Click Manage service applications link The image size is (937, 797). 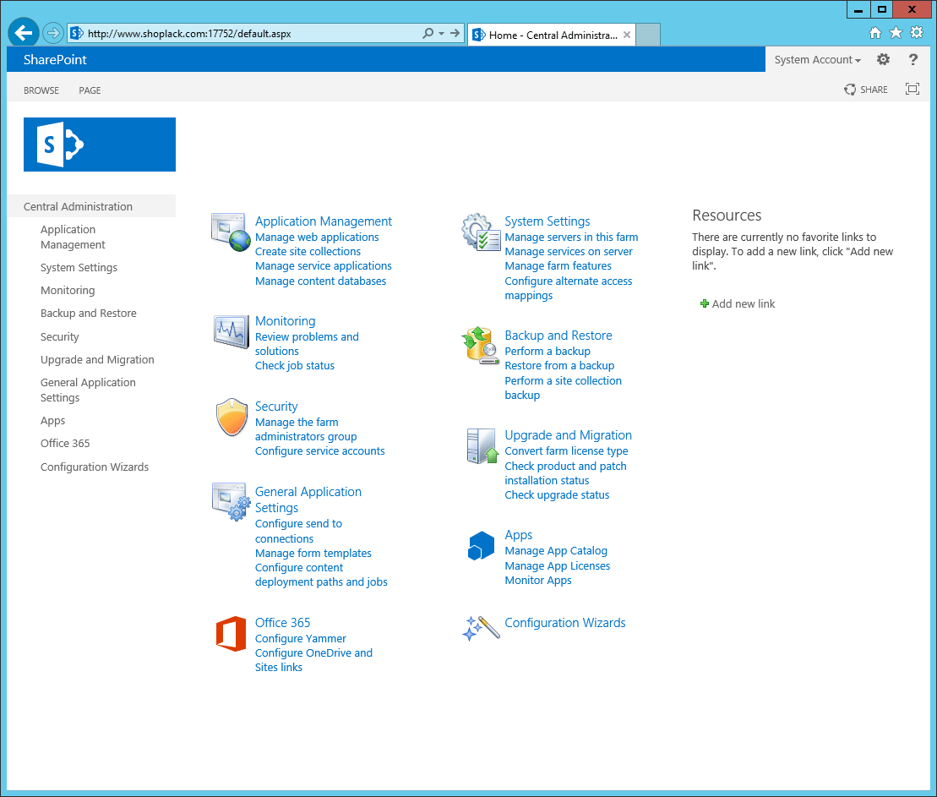point(324,265)
